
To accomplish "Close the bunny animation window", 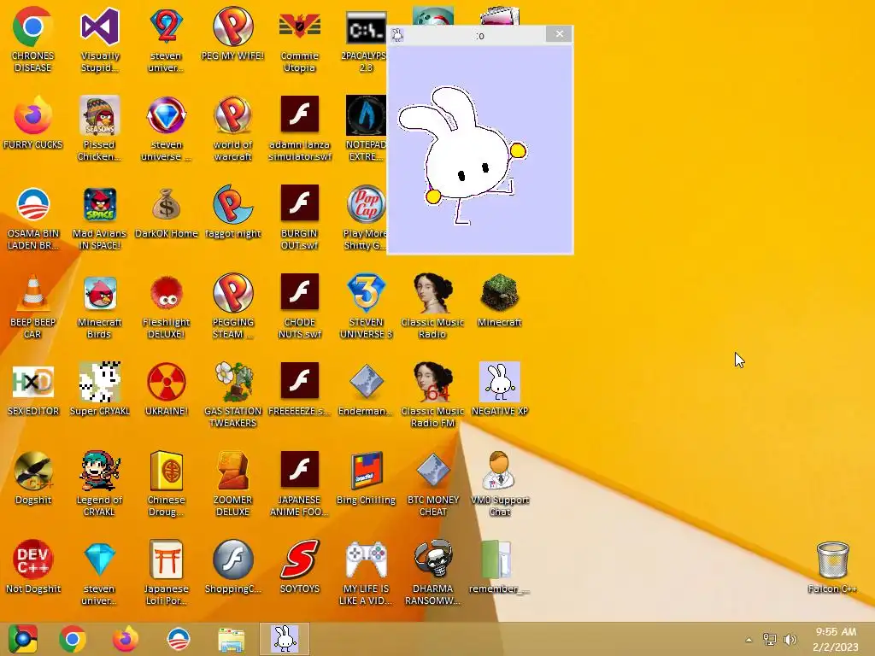I will 559,34.
